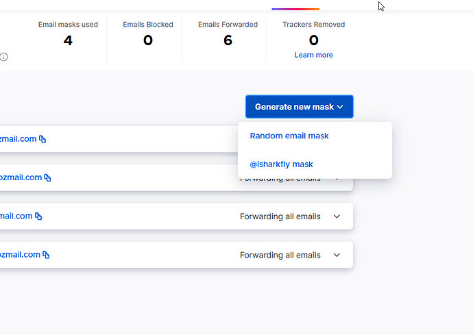Copy the first zmail.com mask address

pos(43,139)
